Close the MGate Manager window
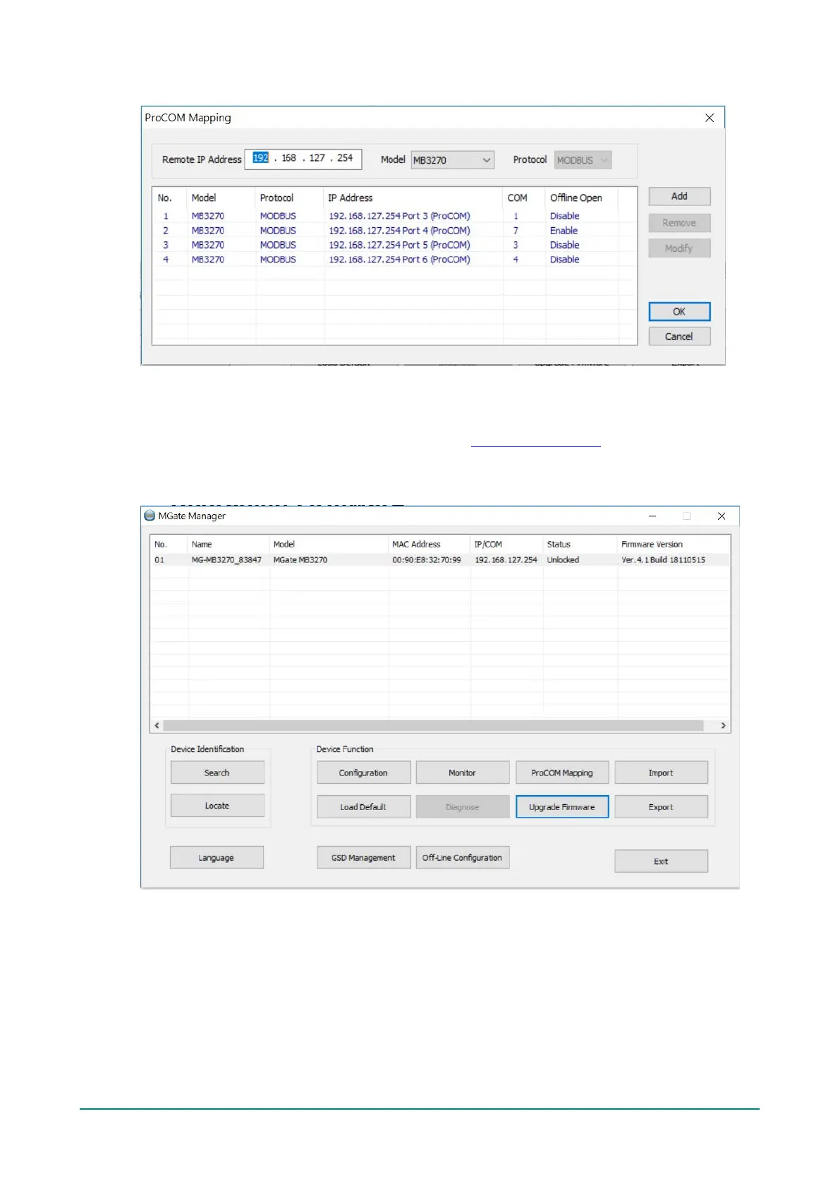 (722, 516)
